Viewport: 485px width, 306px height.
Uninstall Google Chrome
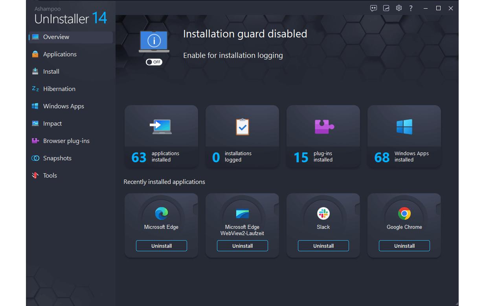pyautogui.click(x=404, y=246)
